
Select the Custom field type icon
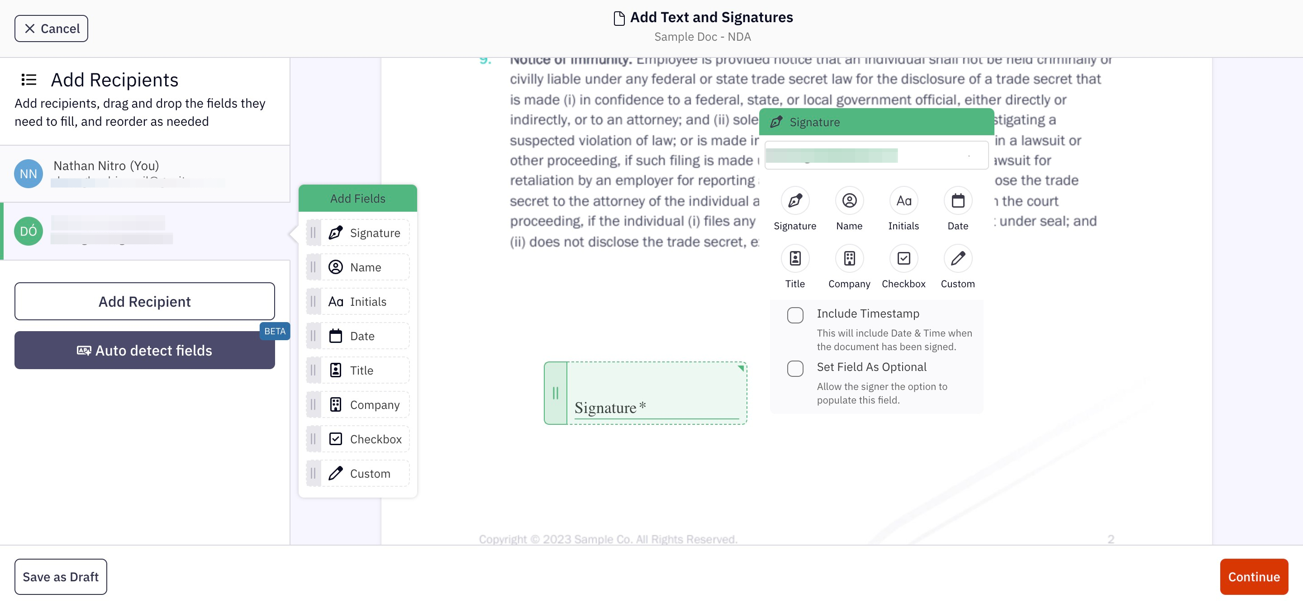[957, 258]
